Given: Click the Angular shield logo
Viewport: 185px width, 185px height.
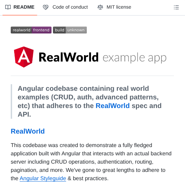Looking at the screenshot, I should coord(24,57).
